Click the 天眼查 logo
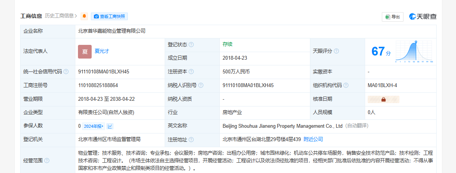The image size is (456, 173). pyautogui.click(x=423, y=17)
